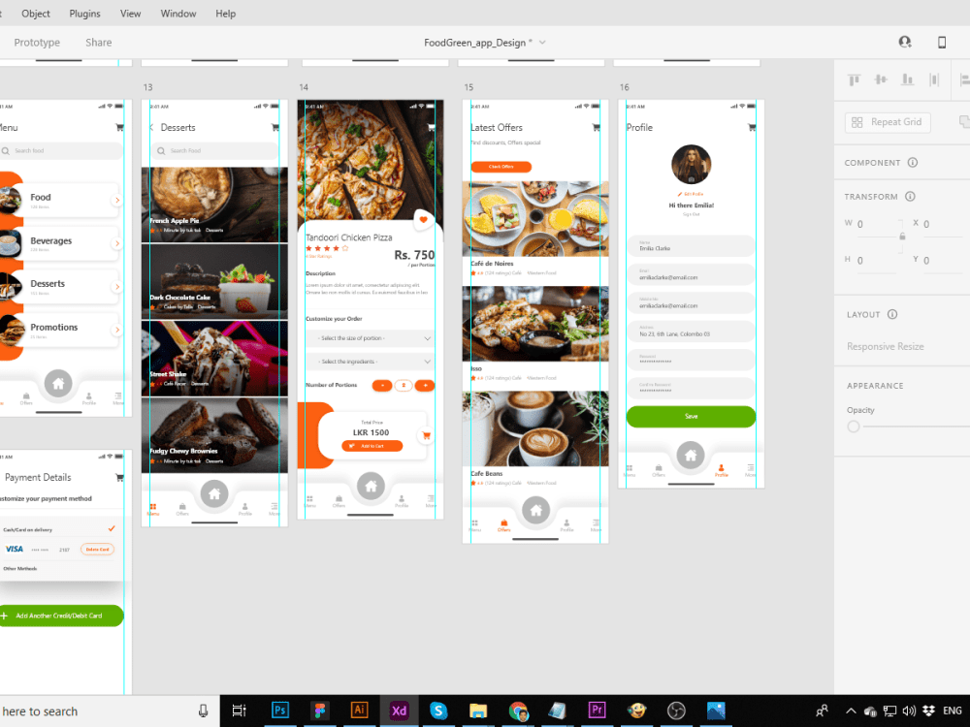Click the Opacity slider handle
Viewport: 970px width, 727px height.
[853, 427]
